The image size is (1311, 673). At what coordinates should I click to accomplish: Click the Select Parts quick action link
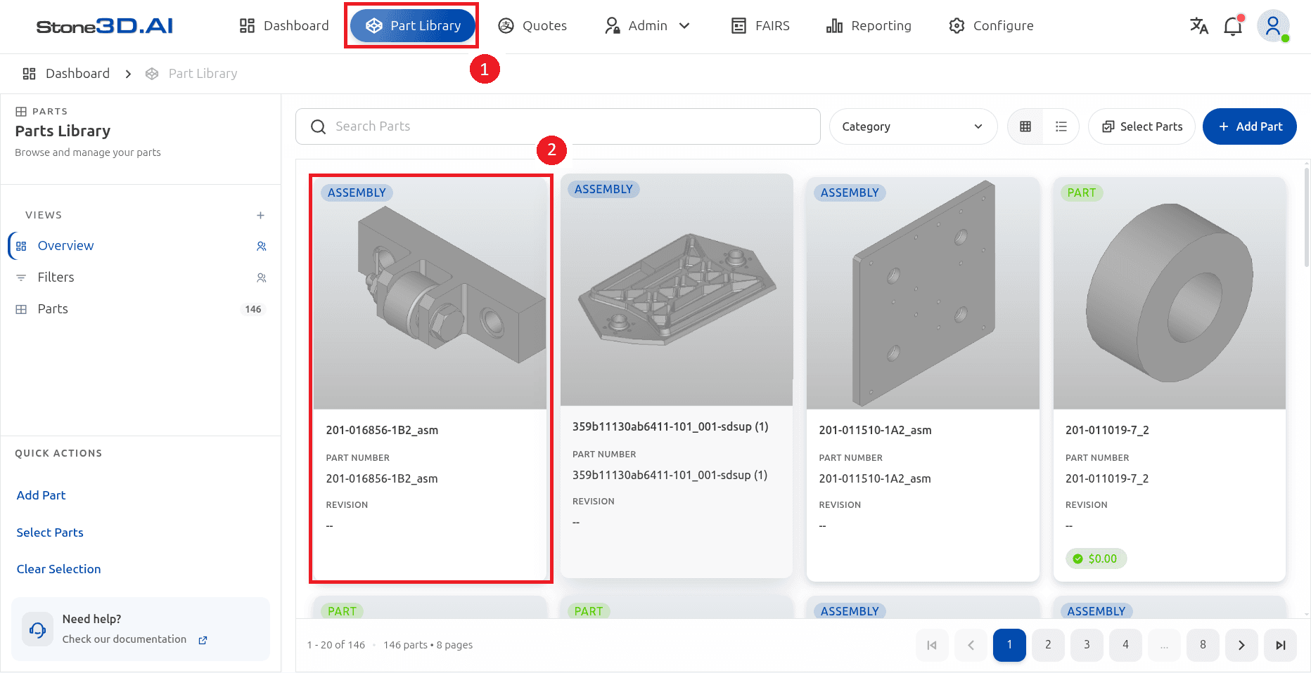[50, 532]
